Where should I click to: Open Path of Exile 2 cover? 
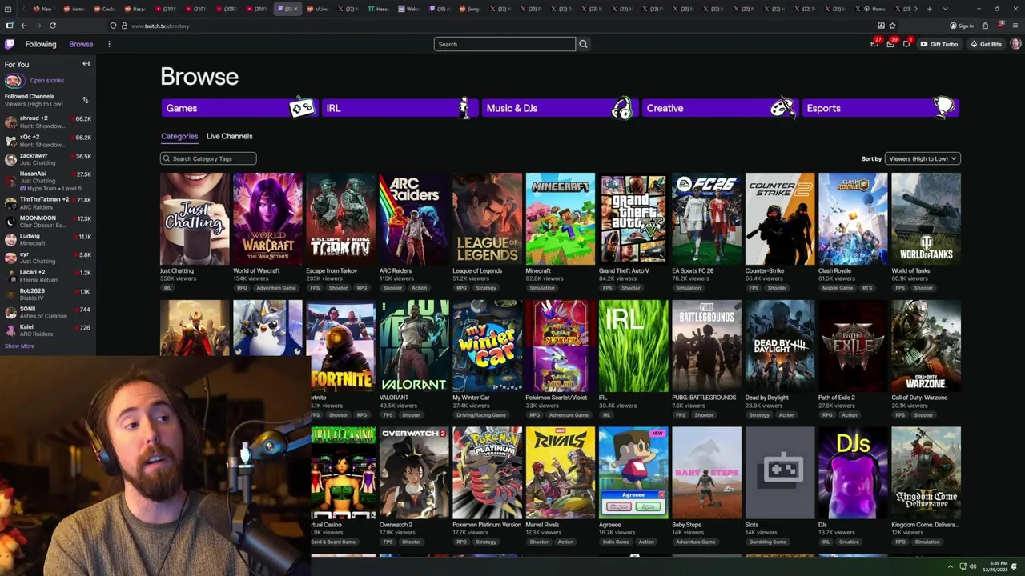853,346
